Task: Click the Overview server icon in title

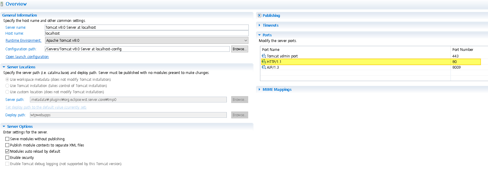Action: (2, 4)
